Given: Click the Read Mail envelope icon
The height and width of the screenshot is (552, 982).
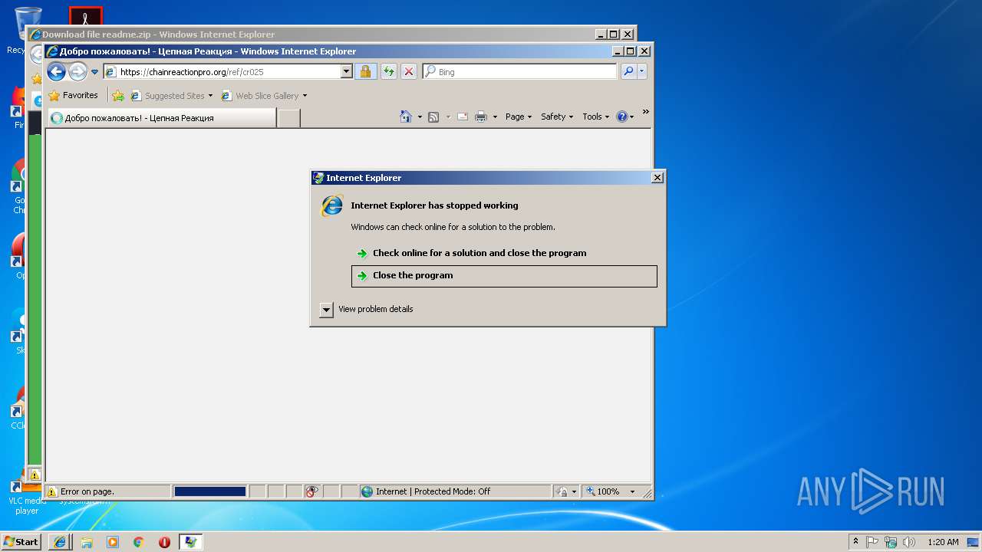Looking at the screenshot, I should [x=463, y=117].
